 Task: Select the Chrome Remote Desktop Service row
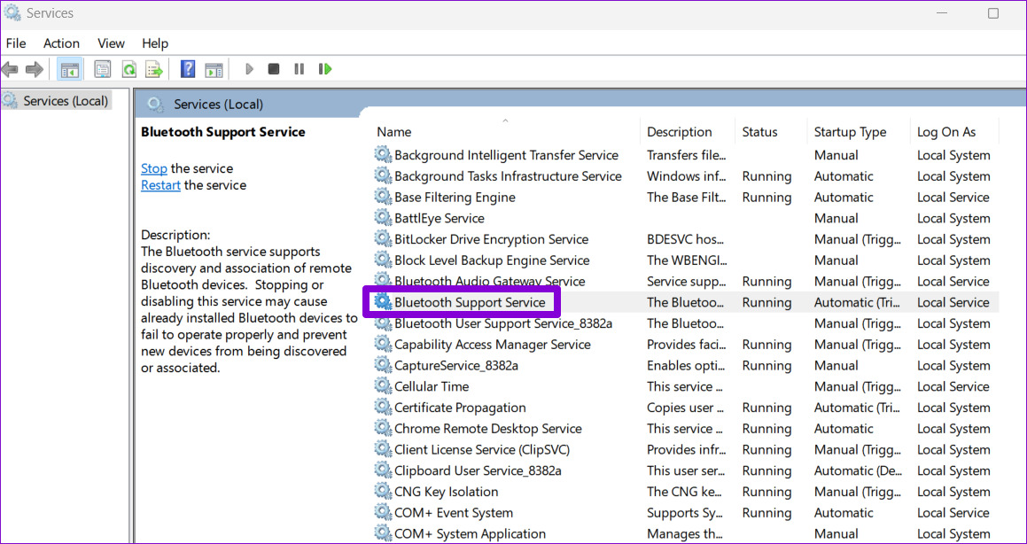(487, 429)
